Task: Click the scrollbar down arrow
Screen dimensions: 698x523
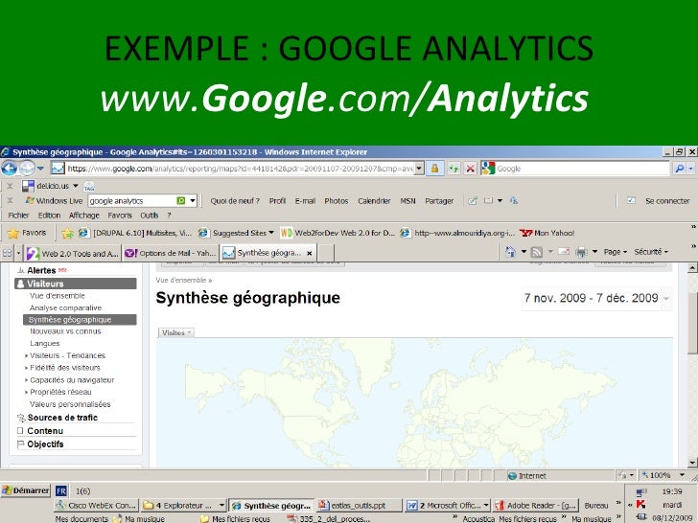Action: click(692, 463)
